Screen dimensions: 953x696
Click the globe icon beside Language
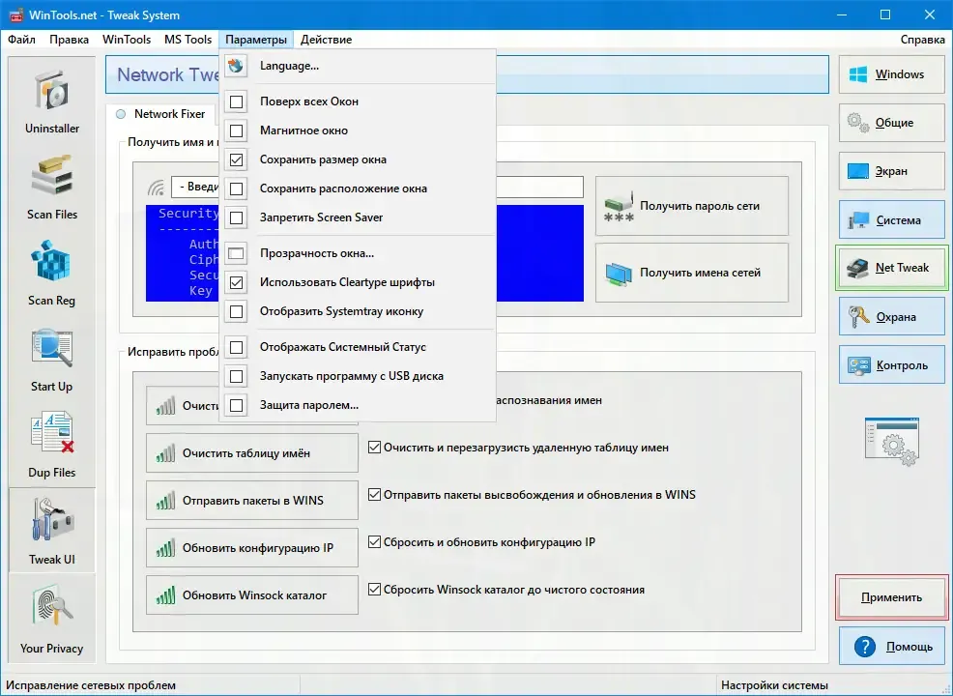tap(236, 65)
